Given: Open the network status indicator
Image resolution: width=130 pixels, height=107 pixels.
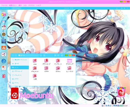Looking at the screenshot, I should [121, 8].
